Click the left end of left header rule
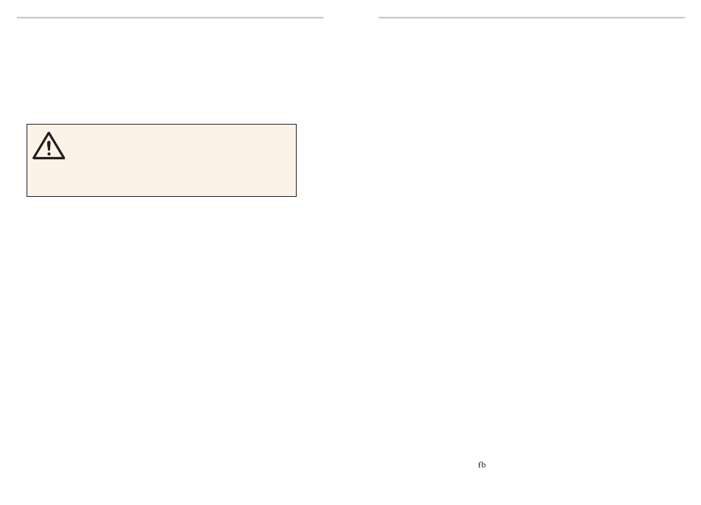 click(x=18, y=18)
